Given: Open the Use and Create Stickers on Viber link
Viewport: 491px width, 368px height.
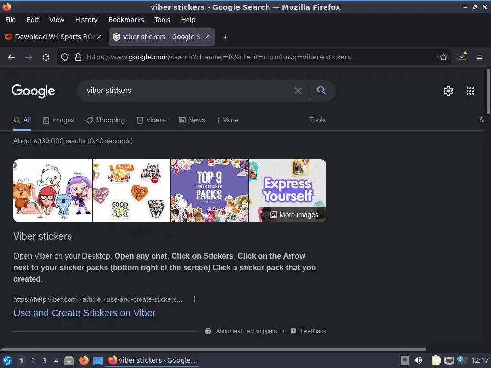Looking at the screenshot, I should click(x=84, y=313).
